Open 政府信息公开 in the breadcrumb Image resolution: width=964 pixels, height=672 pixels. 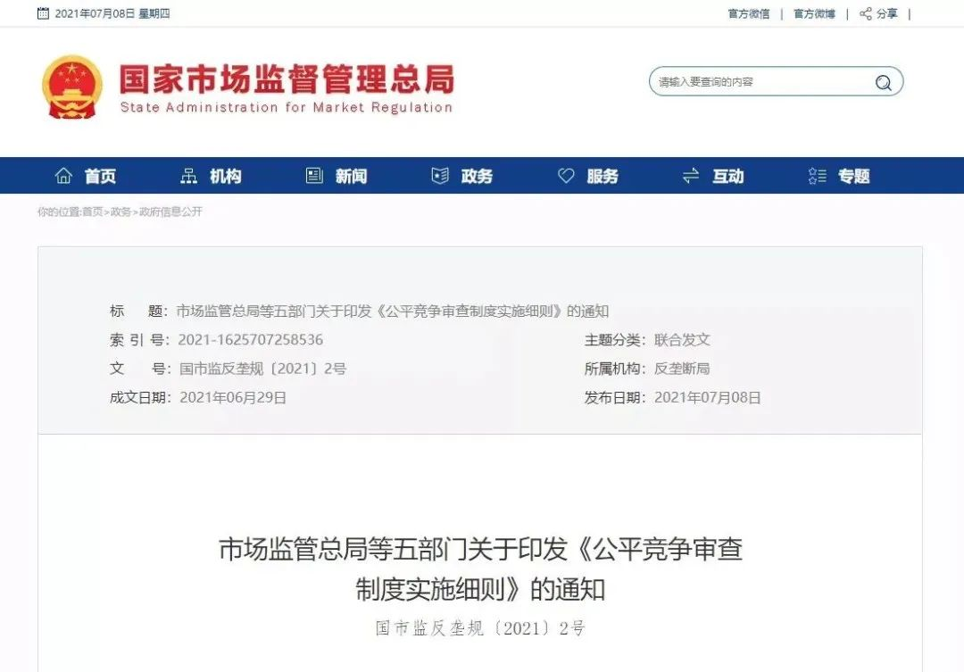170,212
